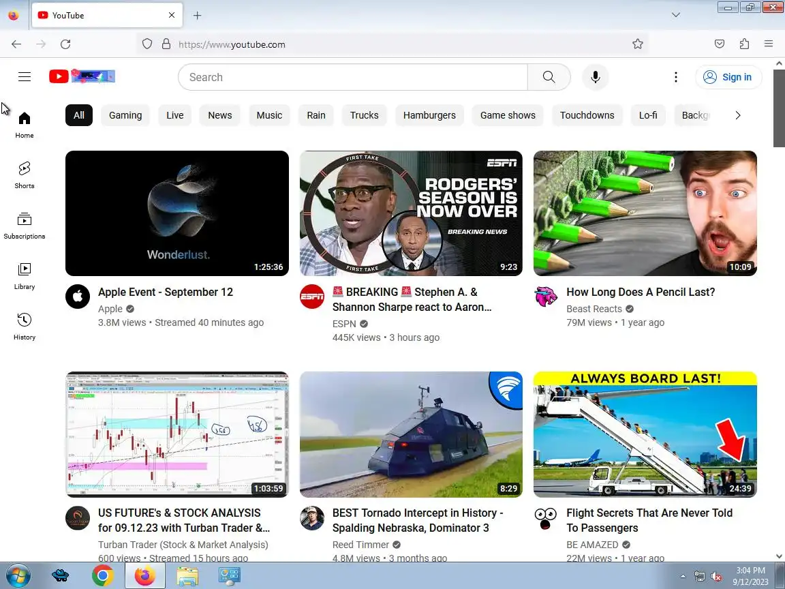
Task: Click Firefox forward arrow
Action: pos(41,44)
